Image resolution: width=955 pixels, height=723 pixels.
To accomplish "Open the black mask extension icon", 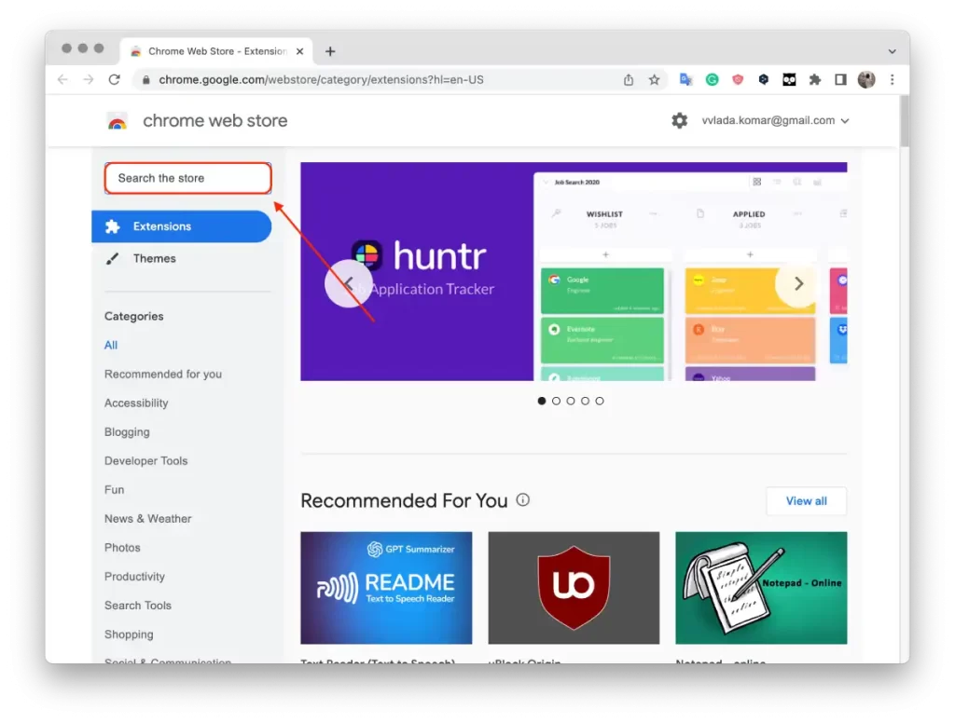I will 789,80.
